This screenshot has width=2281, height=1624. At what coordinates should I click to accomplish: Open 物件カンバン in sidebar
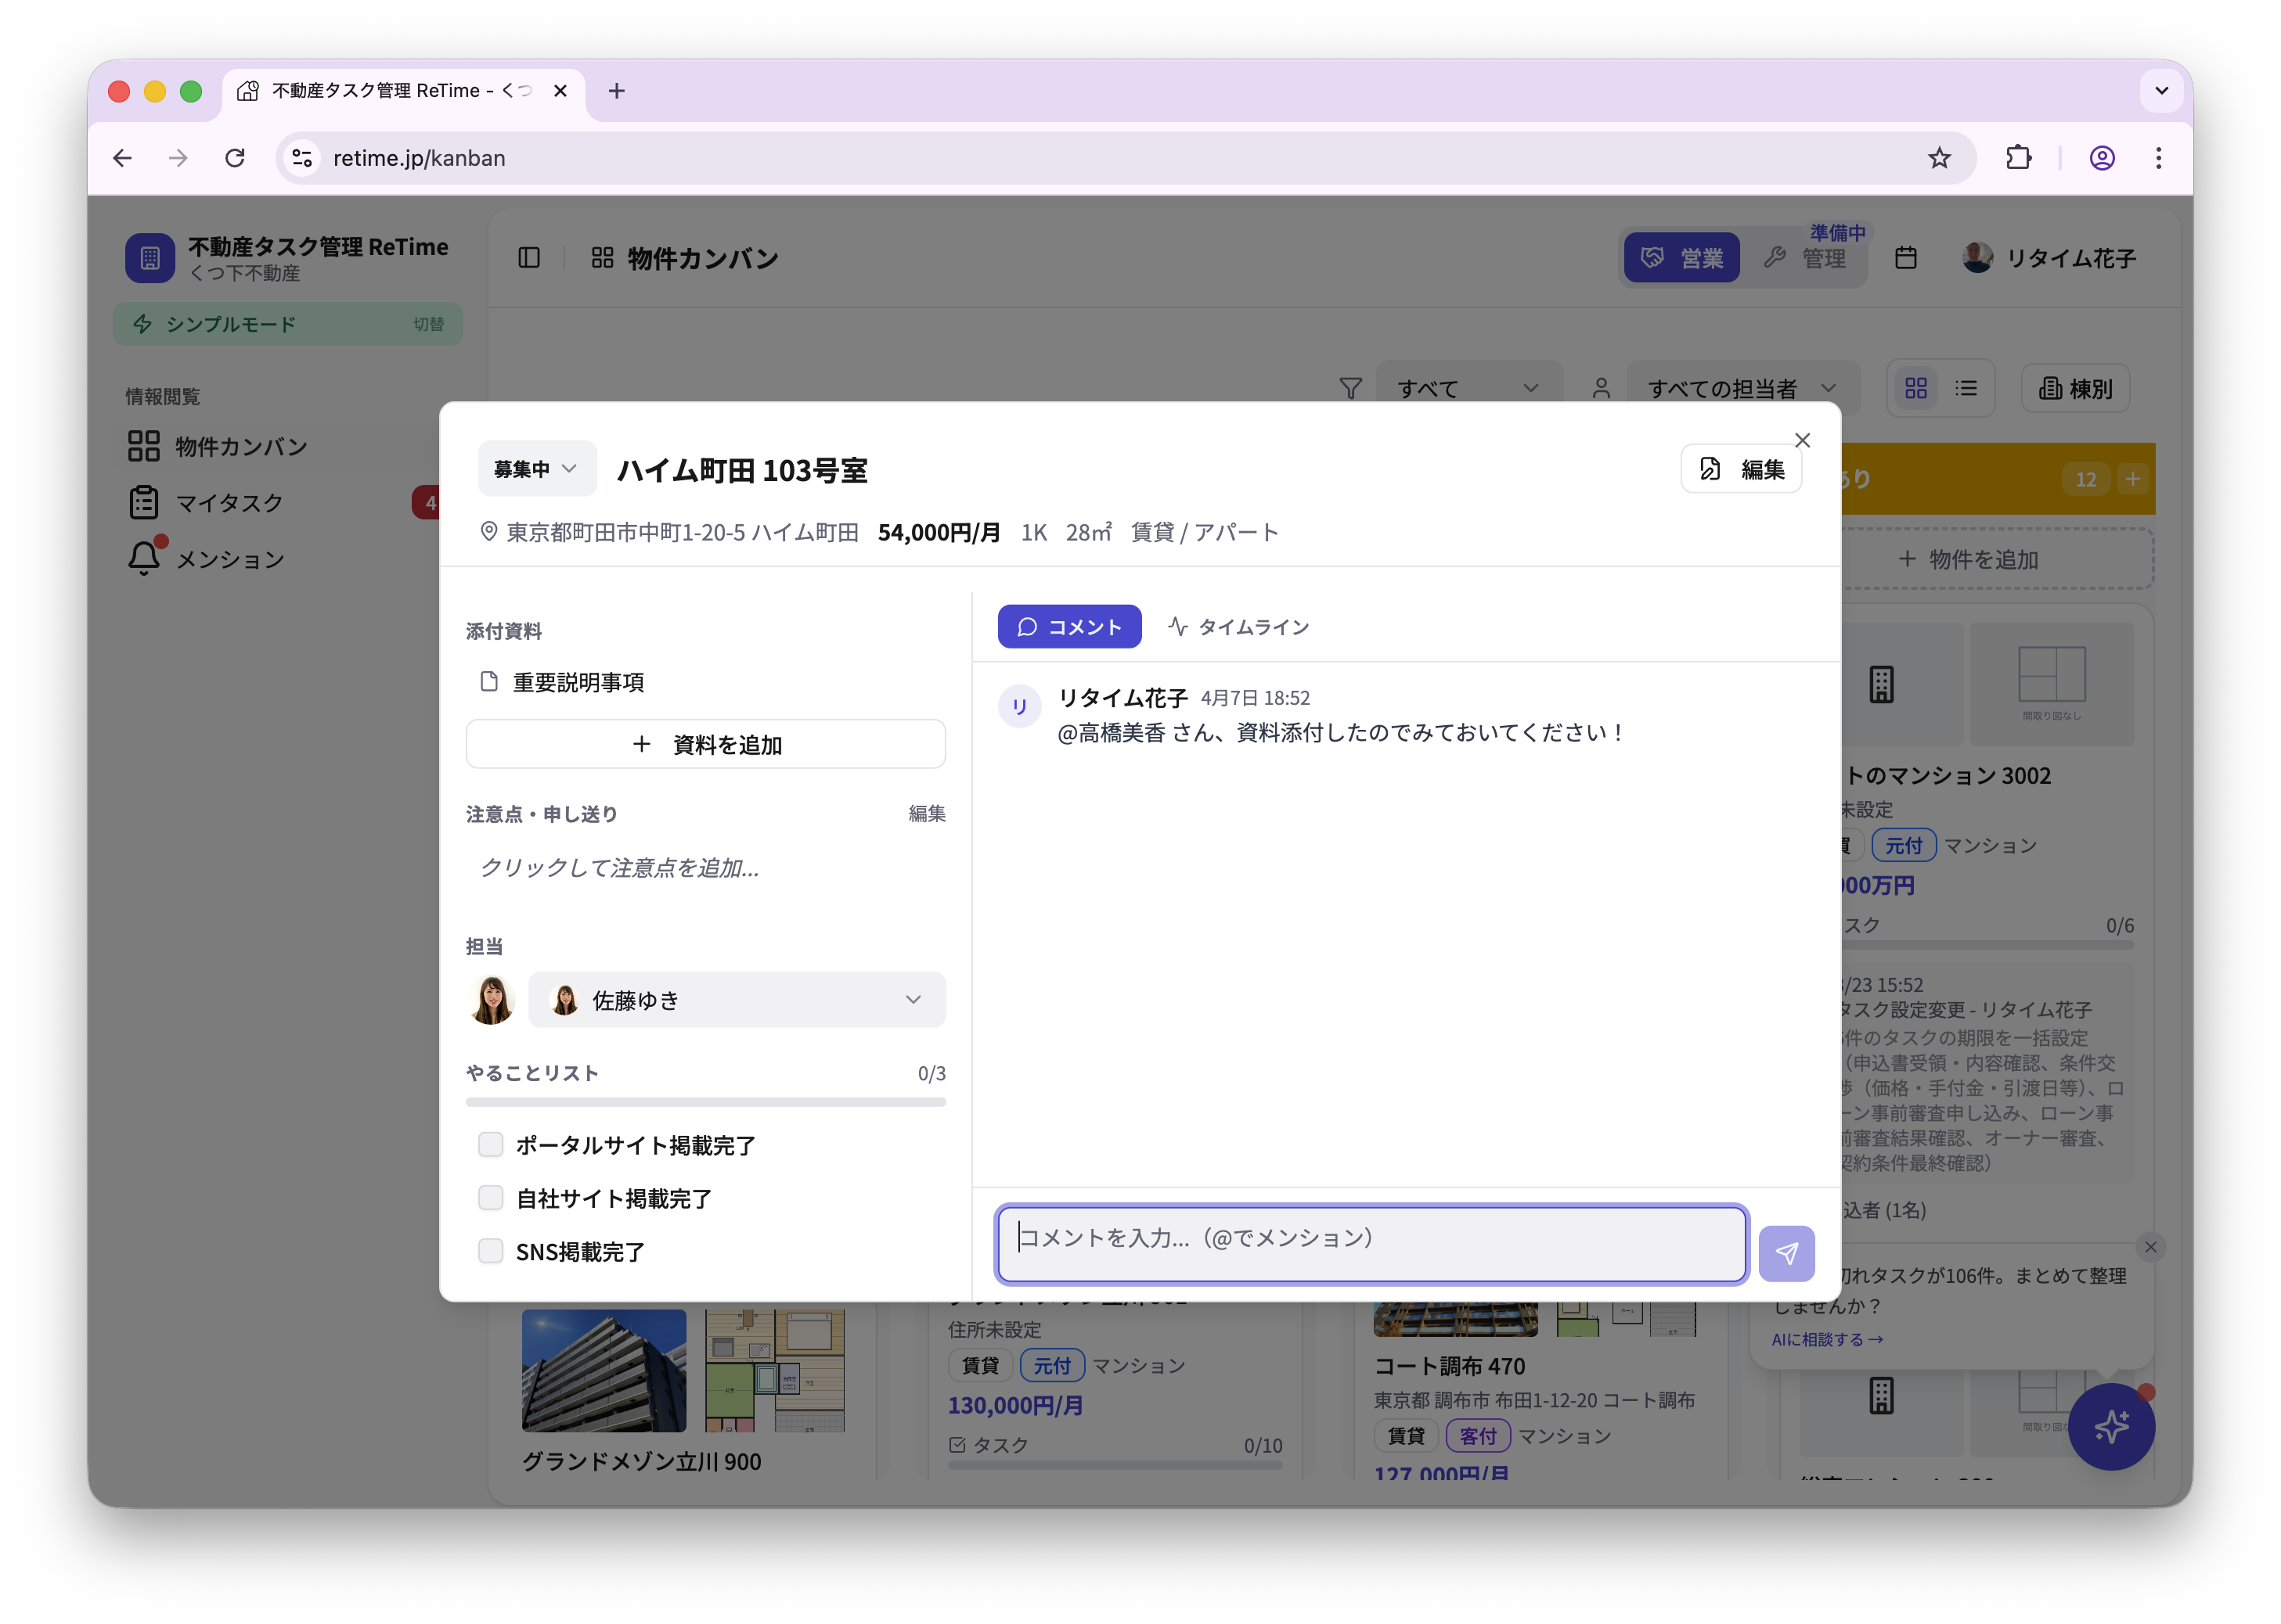click(217, 446)
